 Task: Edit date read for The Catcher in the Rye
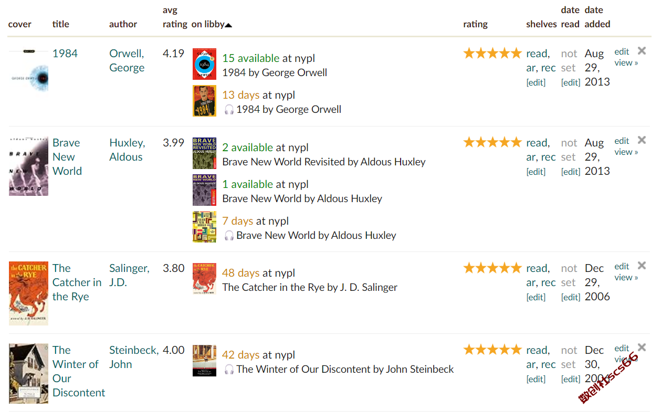pyautogui.click(x=571, y=297)
